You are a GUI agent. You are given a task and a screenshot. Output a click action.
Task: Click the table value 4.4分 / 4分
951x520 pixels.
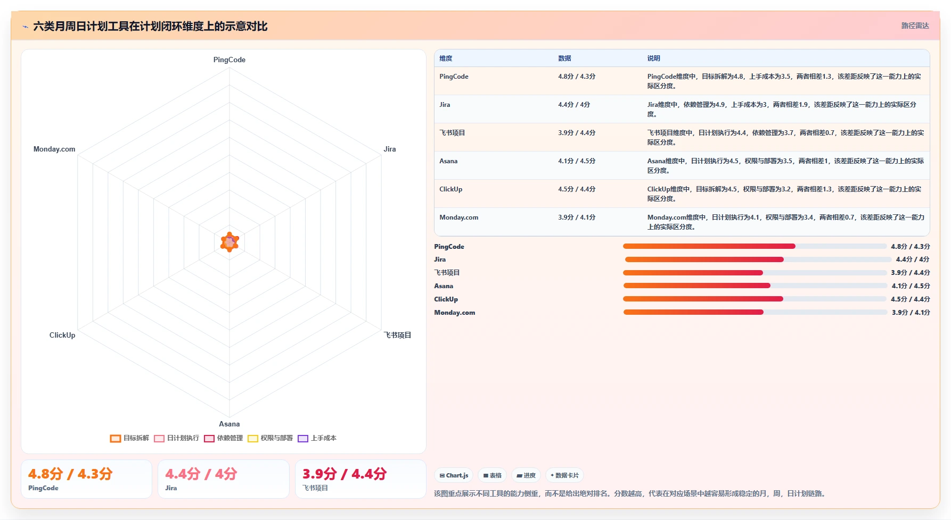click(x=574, y=105)
